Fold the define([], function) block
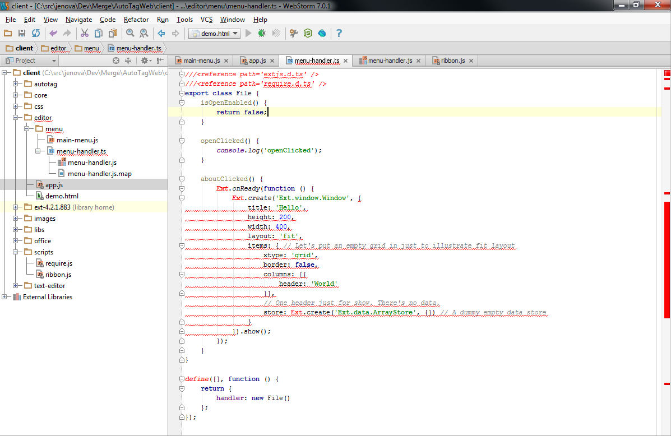671x436 pixels. [x=182, y=379]
